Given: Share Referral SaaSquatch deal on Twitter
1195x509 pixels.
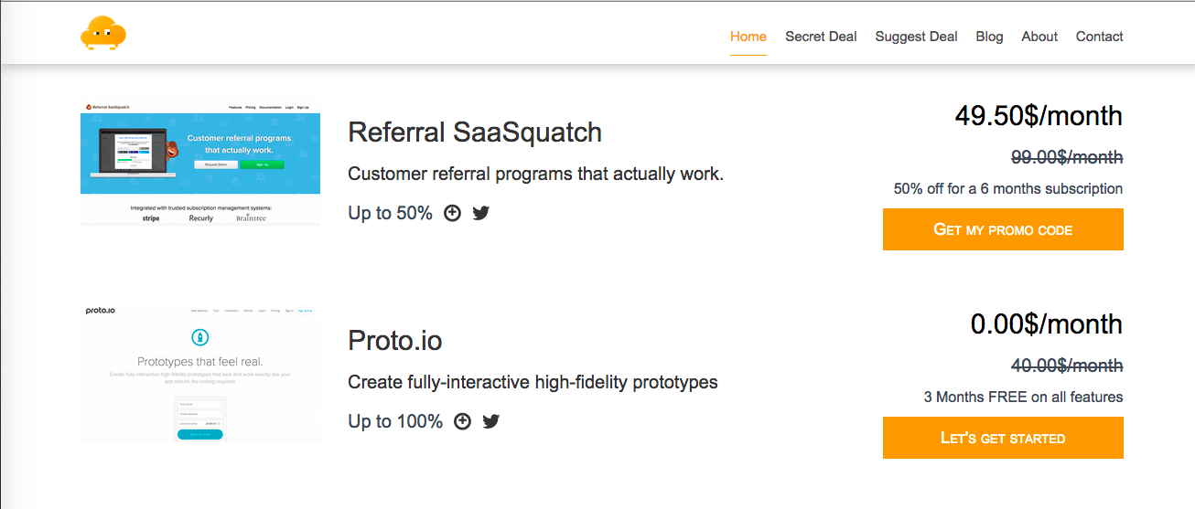Looking at the screenshot, I should (481, 213).
